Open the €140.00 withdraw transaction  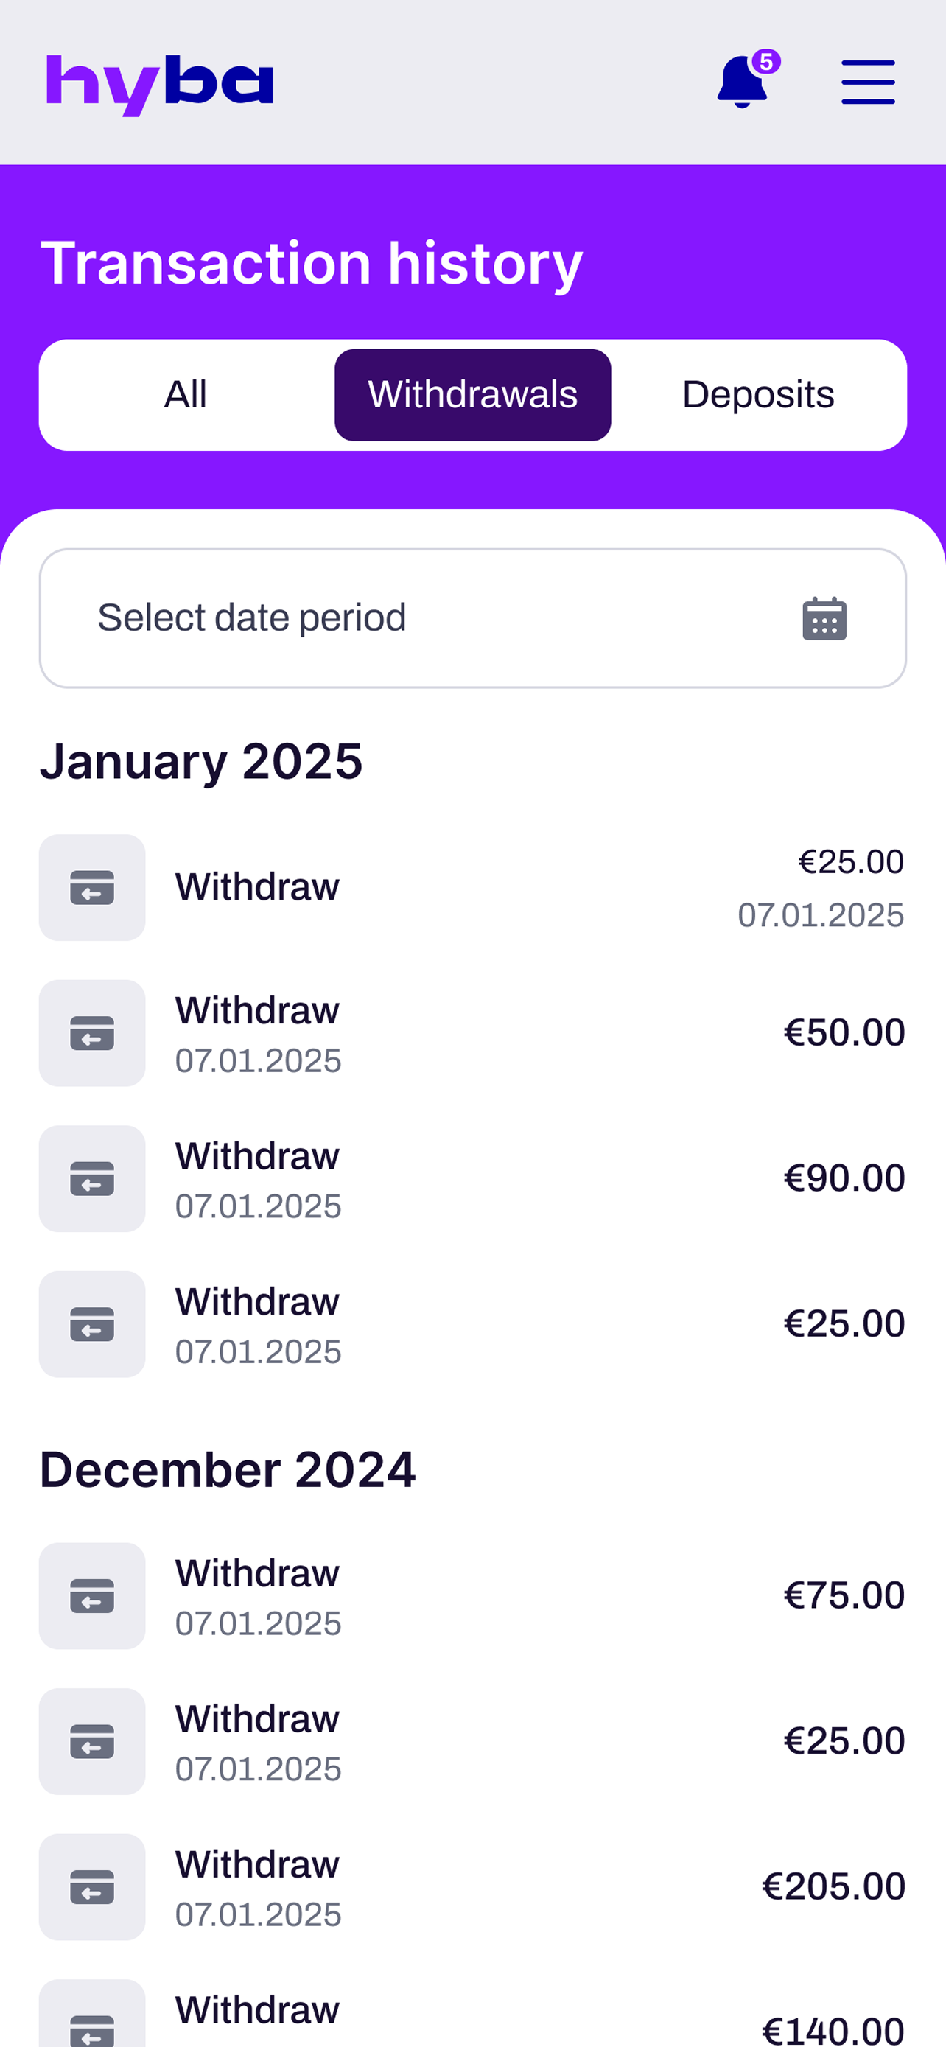click(x=472, y=2014)
